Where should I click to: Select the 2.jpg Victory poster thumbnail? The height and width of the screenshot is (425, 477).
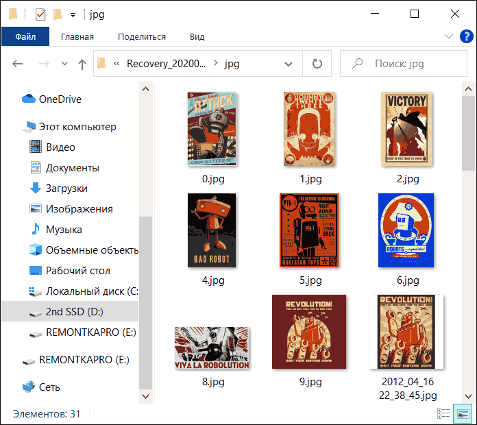pos(406,129)
